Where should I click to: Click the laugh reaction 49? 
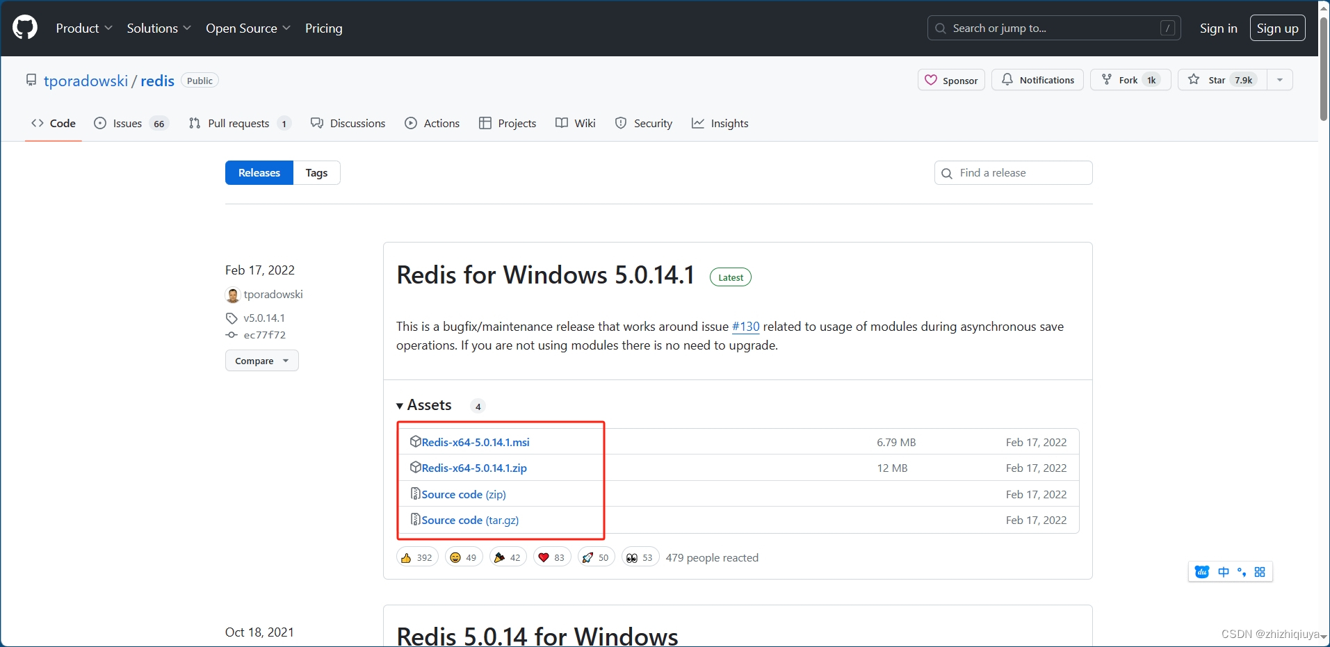(464, 558)
